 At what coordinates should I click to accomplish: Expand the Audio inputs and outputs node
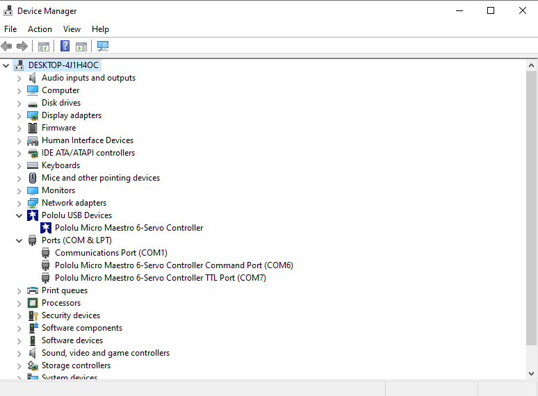19,79
